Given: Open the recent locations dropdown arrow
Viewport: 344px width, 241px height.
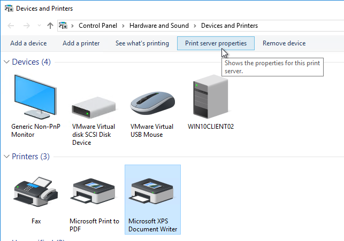Looking at the screenshot, I should [39, 26].
